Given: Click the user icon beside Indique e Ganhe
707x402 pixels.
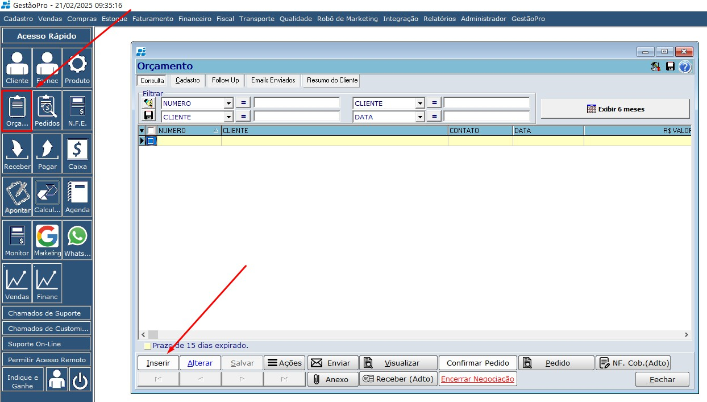Looking at the screenshot, I should 57,379.
